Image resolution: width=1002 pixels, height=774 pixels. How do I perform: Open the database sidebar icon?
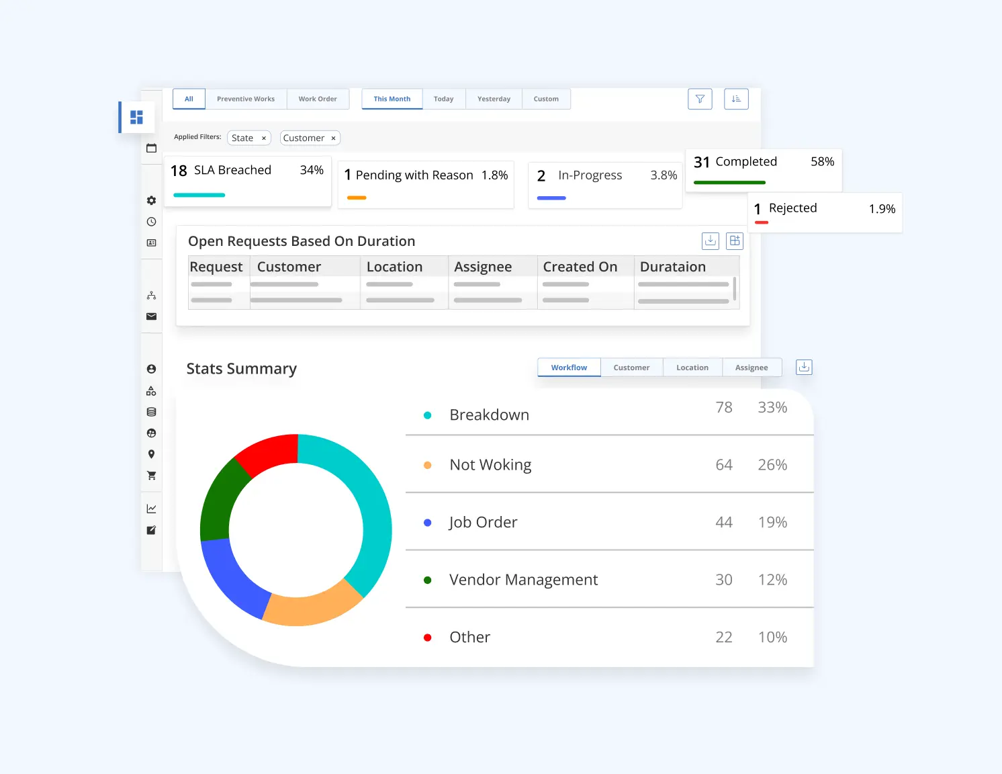coord(151,412)
